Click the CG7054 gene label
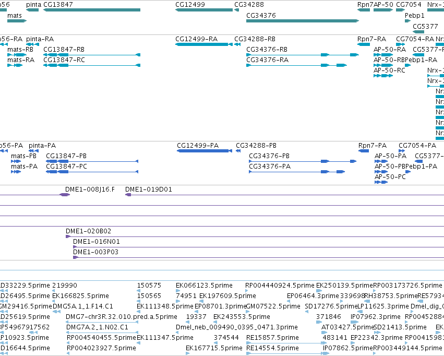Screen dimensions: 444x356 [x=409, y=5]
